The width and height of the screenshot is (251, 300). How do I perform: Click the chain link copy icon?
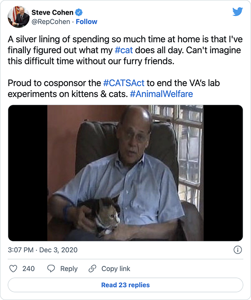pos(92,269)
